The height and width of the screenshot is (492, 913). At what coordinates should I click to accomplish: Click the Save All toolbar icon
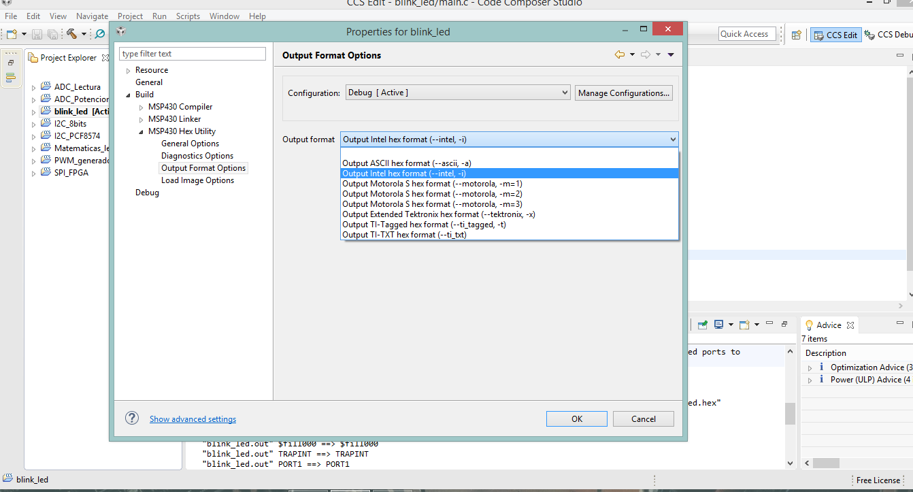coord(52,34)
